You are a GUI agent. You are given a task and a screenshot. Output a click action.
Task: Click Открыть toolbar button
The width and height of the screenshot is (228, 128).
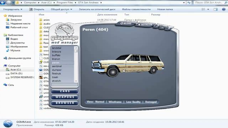tap(37, 9)
